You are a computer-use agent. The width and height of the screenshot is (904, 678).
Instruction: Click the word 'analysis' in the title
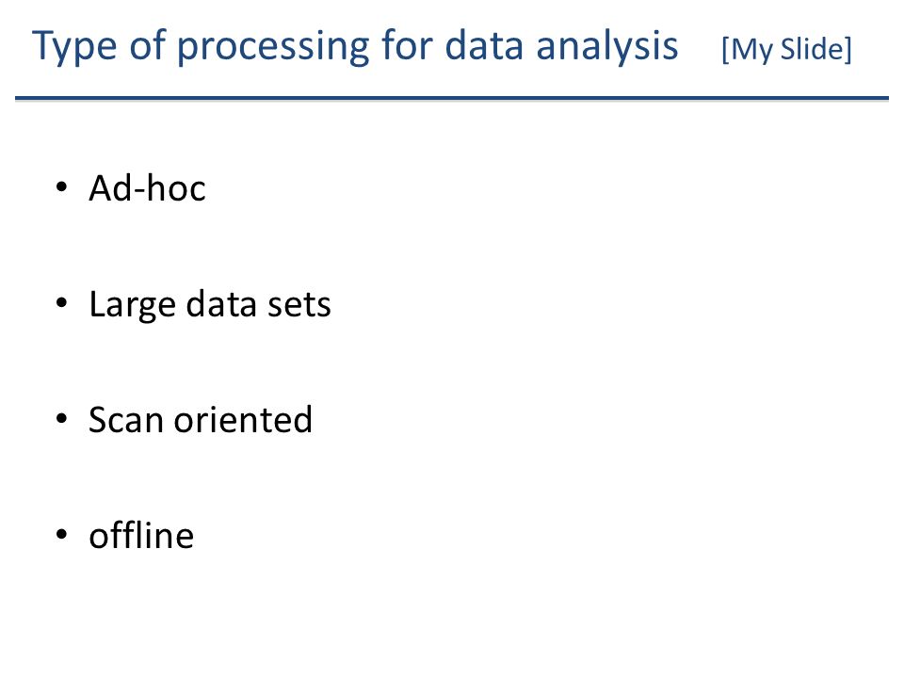(607, 46)
